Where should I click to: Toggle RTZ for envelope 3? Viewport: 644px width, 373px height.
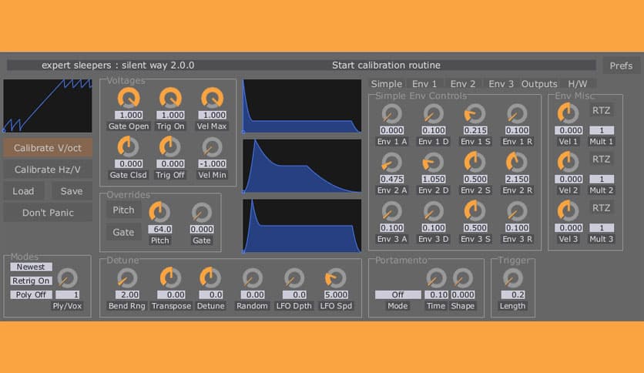coord(601,208)
